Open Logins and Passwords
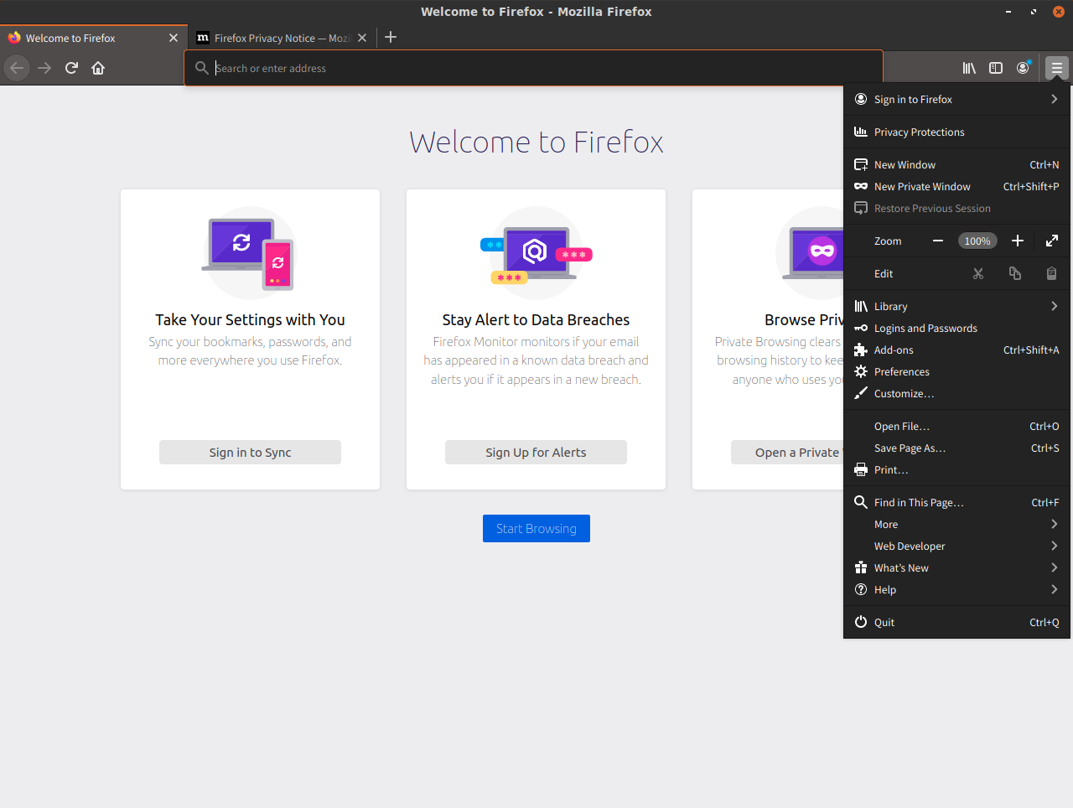The height and width of the screenshot is (808, 1073). [956, 328]
